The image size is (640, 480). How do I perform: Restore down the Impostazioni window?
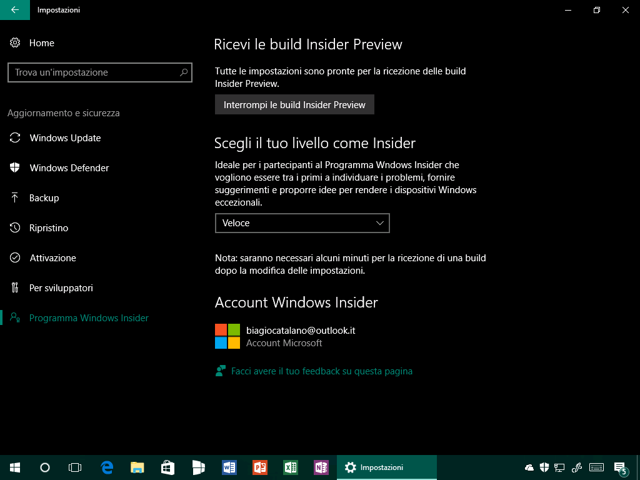coord(597,10)
